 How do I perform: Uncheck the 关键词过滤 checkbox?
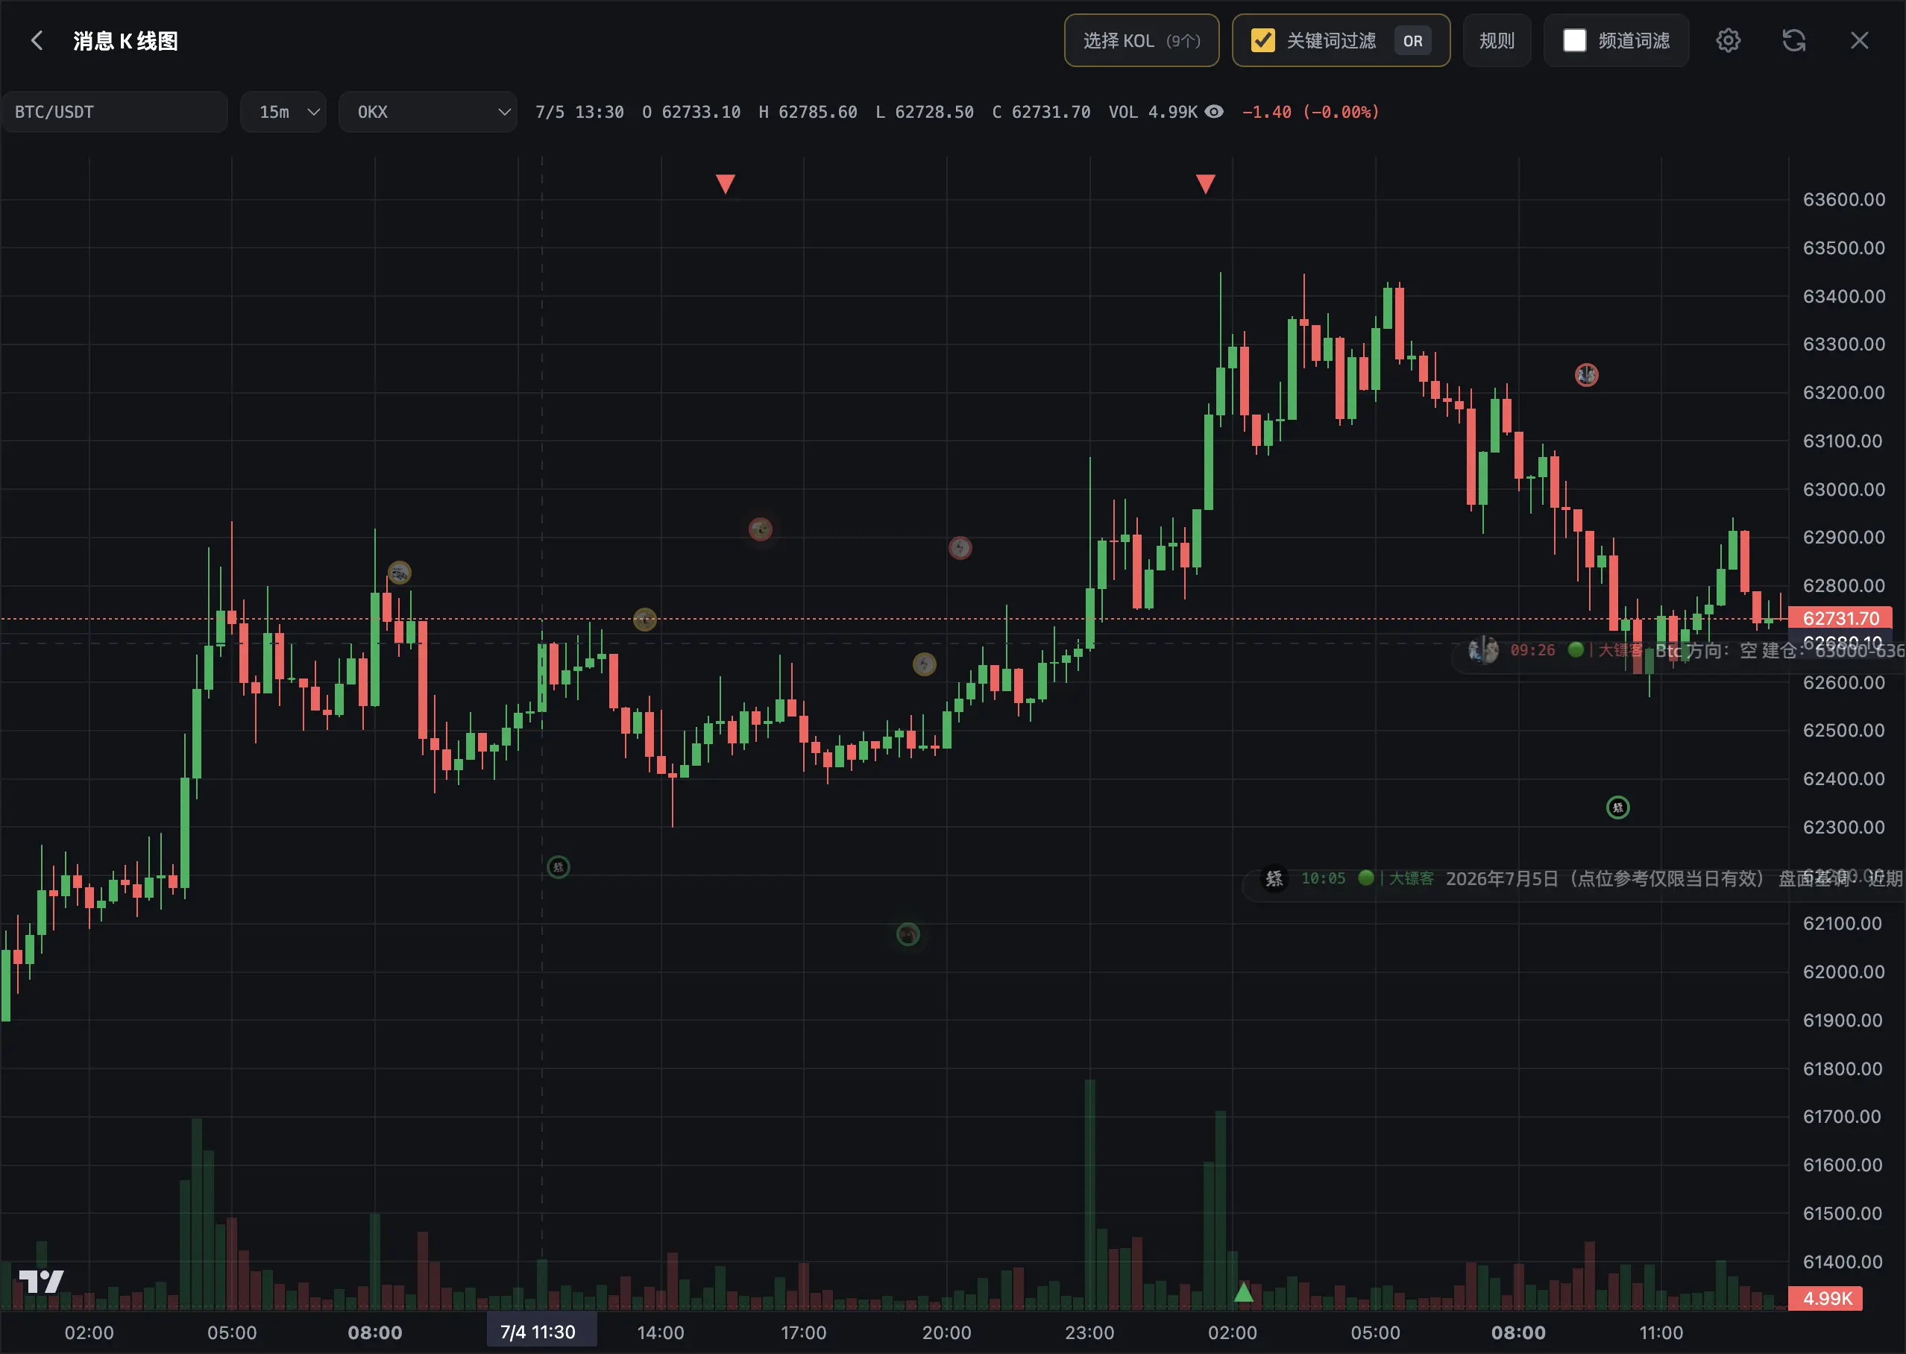1263,40
